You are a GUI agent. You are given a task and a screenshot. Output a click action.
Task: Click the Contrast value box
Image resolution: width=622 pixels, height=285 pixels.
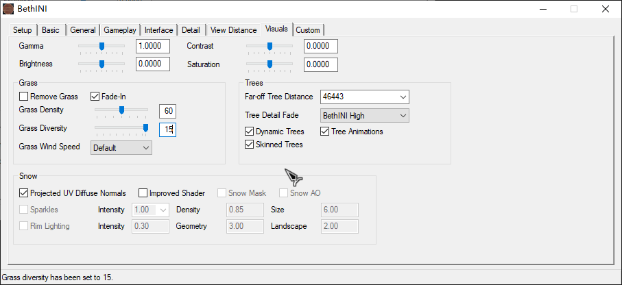pos(321,46)
